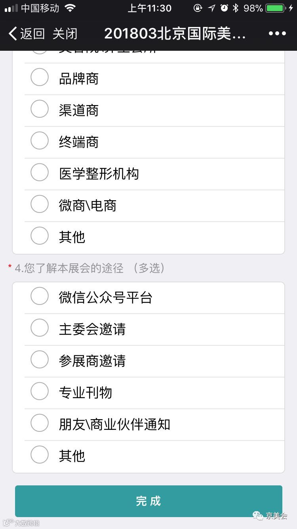The width and height of the screenshot is (297, 529).
Task: Tap the Bluetooth status icon
Action: coord(236,8)
